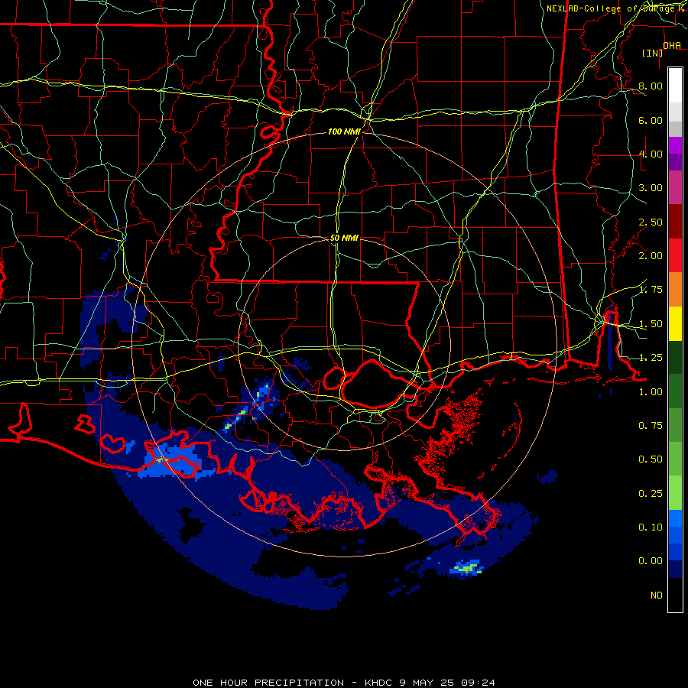Select the navy legend swatch at 0.00
The width and height of the screenshot is (688, 688).
pos(675,570)
